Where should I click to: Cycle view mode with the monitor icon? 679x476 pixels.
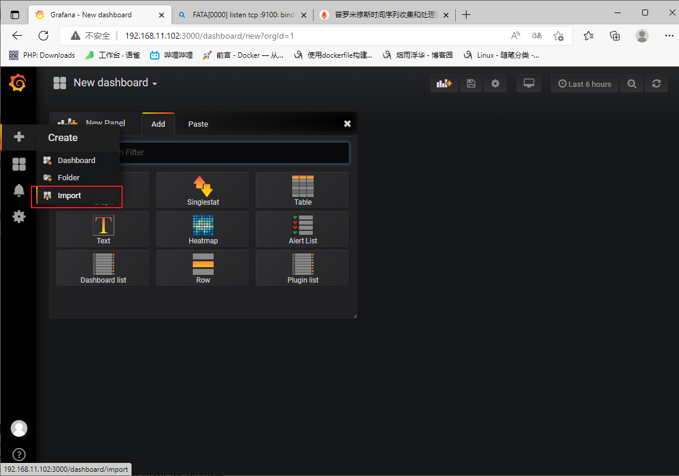tap(528, 83)
